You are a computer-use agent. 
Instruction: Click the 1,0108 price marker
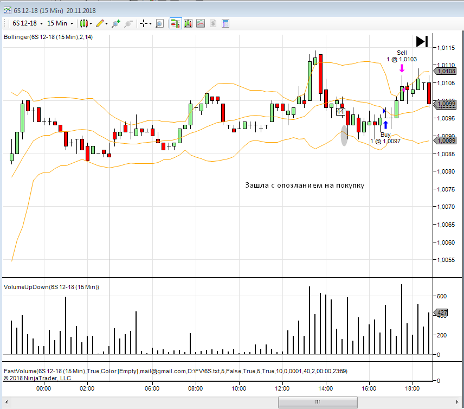click(445, 71)
